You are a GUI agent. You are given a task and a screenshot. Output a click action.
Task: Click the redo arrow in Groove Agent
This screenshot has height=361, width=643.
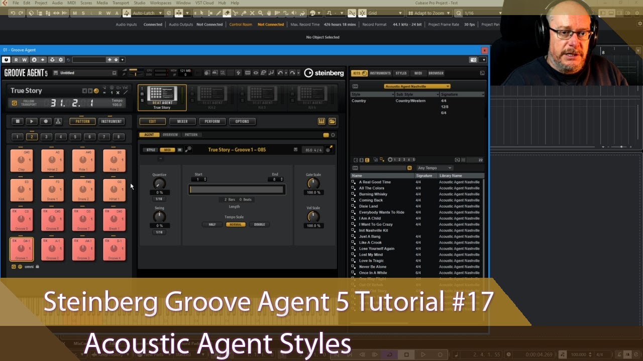pyautogui.click(x=292, y=73)
